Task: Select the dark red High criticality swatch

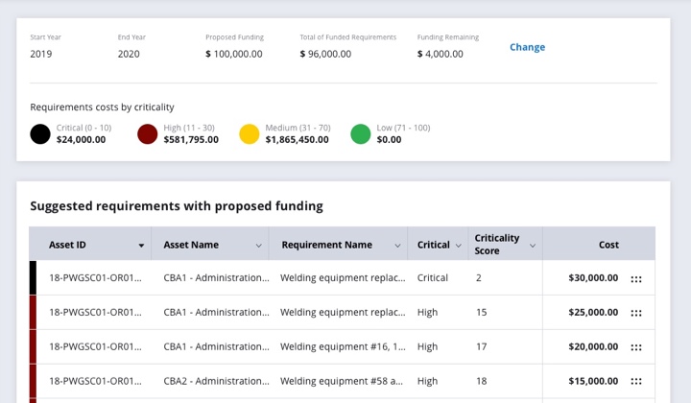Action: [x=147, y=134]
